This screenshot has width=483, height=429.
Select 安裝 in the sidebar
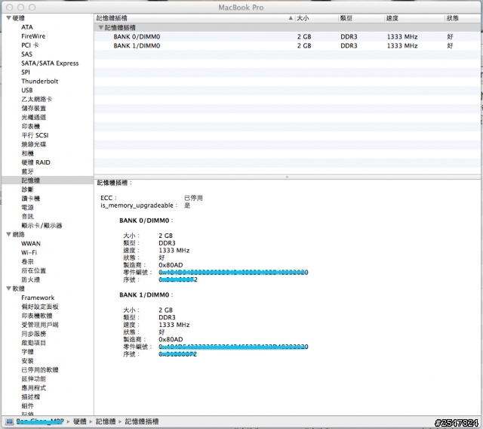coord(27,360)
